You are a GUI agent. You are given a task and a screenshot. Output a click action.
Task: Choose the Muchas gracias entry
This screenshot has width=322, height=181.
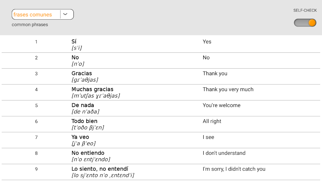coord(92,89)
